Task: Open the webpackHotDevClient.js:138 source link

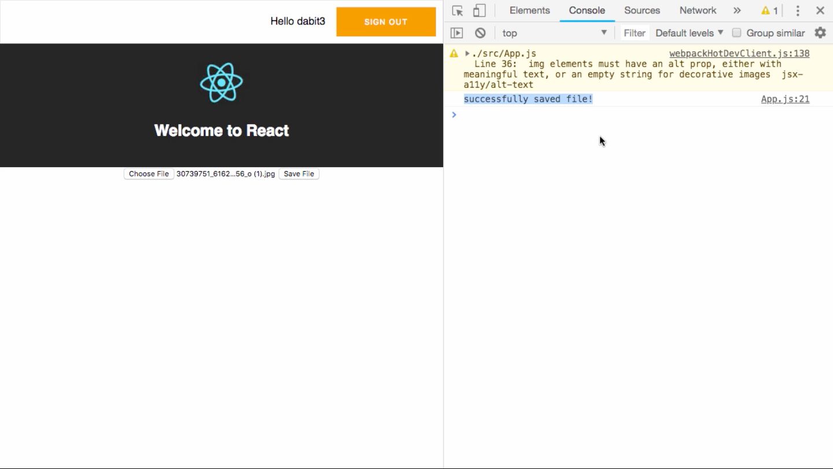Action: tap(739, 54)
